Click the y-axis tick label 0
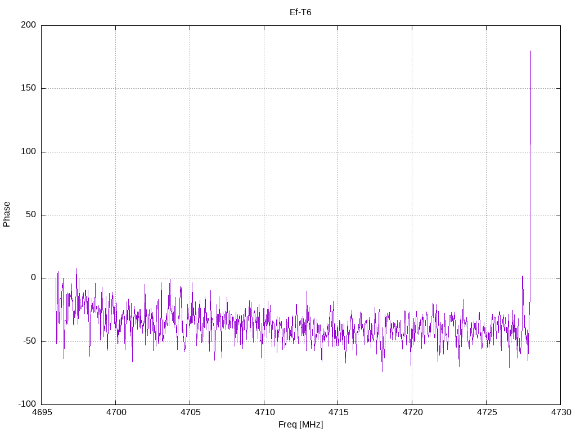The height and width of the screenshot is (432, 576). [x=33, y=278]
